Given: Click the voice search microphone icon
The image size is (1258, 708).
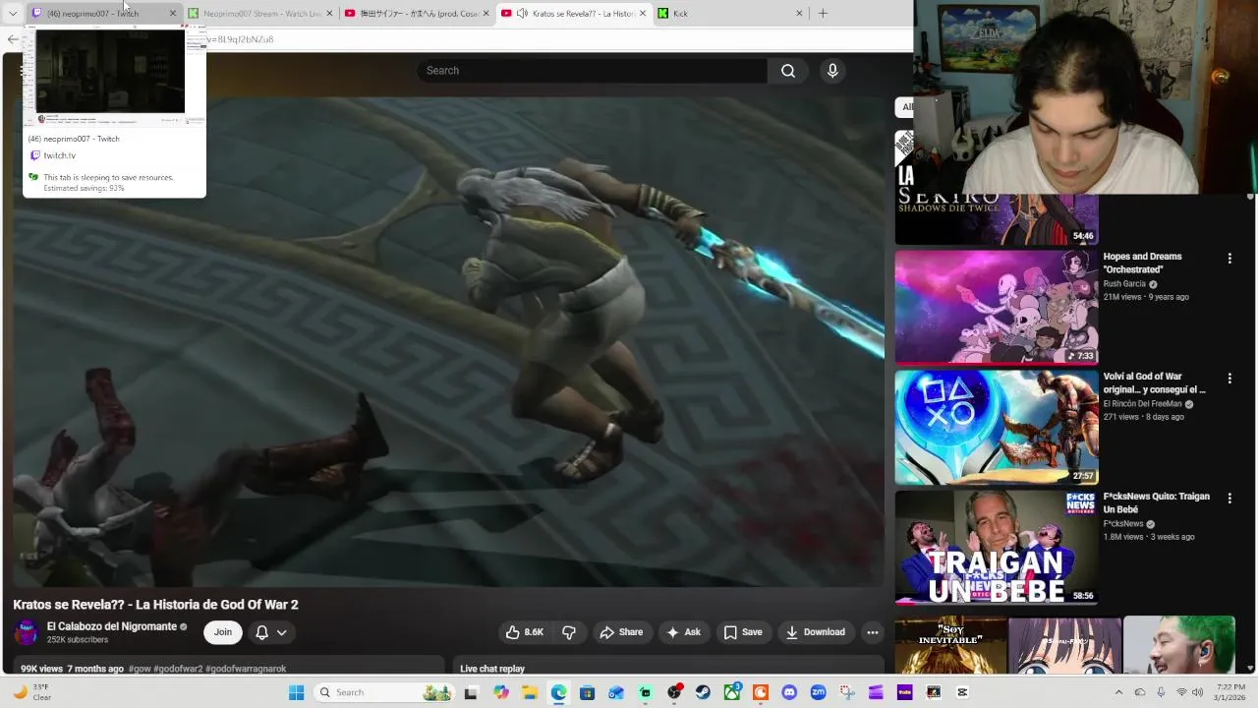Looking at the screenshot, I should pos(832,71).
